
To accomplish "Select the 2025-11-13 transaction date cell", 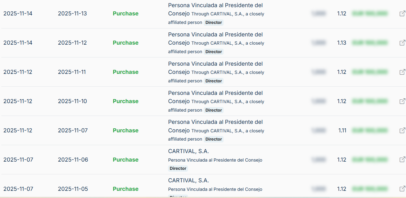I will (72, 14).
